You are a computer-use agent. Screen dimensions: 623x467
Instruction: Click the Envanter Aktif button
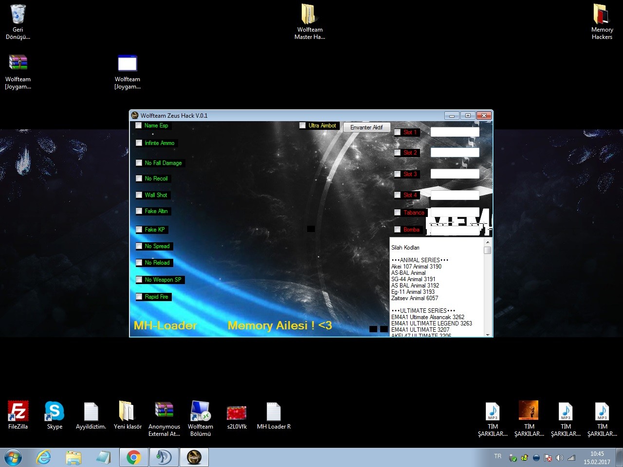pos(366,127)
